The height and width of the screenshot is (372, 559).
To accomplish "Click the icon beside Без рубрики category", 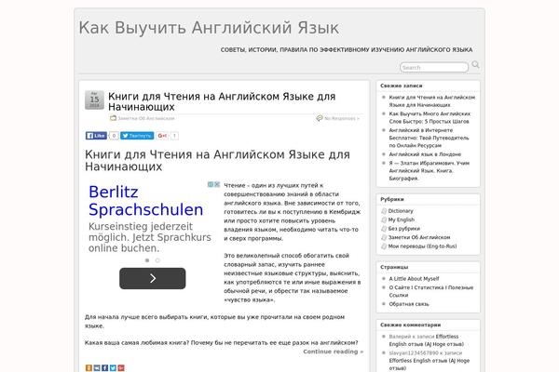I will [x=384, y=229].
